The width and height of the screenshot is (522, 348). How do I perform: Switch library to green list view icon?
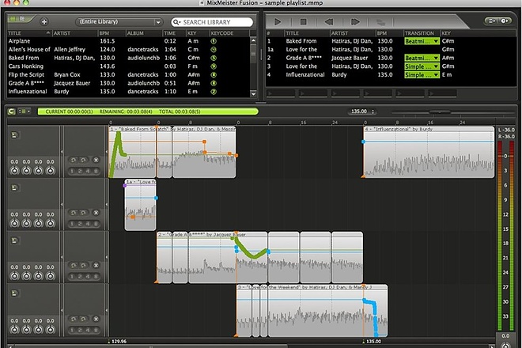(x=13, y=19)
